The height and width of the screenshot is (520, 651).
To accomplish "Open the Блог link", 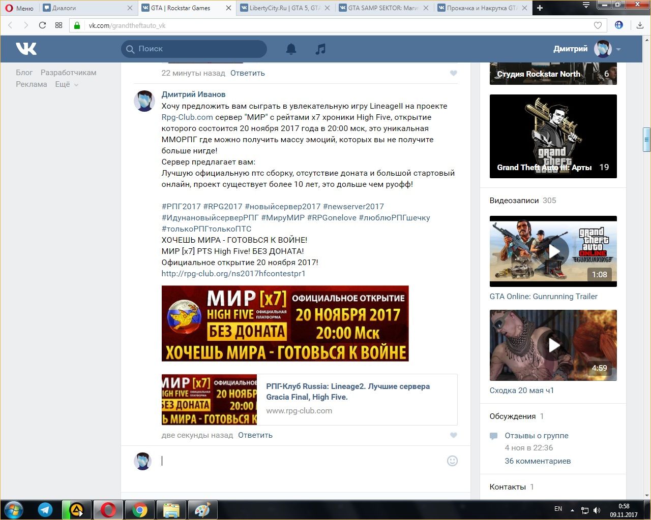I will coord(24,73).
